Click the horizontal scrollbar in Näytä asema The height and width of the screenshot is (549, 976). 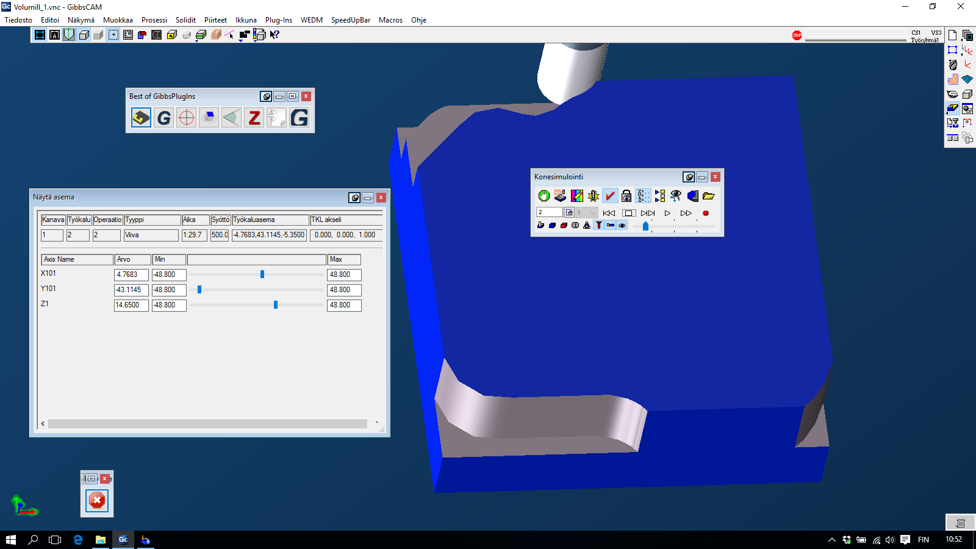tap(207, 423)
